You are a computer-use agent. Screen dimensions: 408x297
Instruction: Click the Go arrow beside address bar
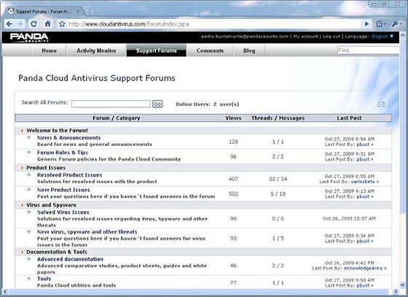point(367,24)
